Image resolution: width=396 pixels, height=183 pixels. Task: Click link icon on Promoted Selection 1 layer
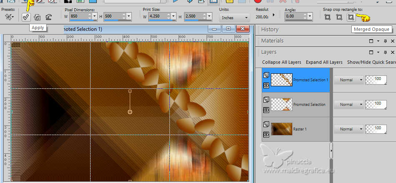coord(266,75)
